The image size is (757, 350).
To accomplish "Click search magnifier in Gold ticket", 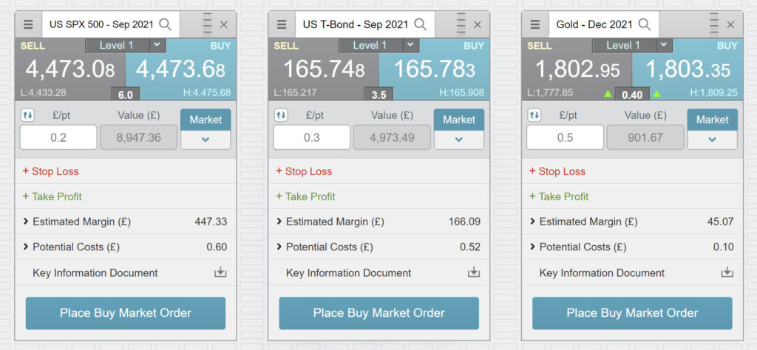I will coord(644,24).
